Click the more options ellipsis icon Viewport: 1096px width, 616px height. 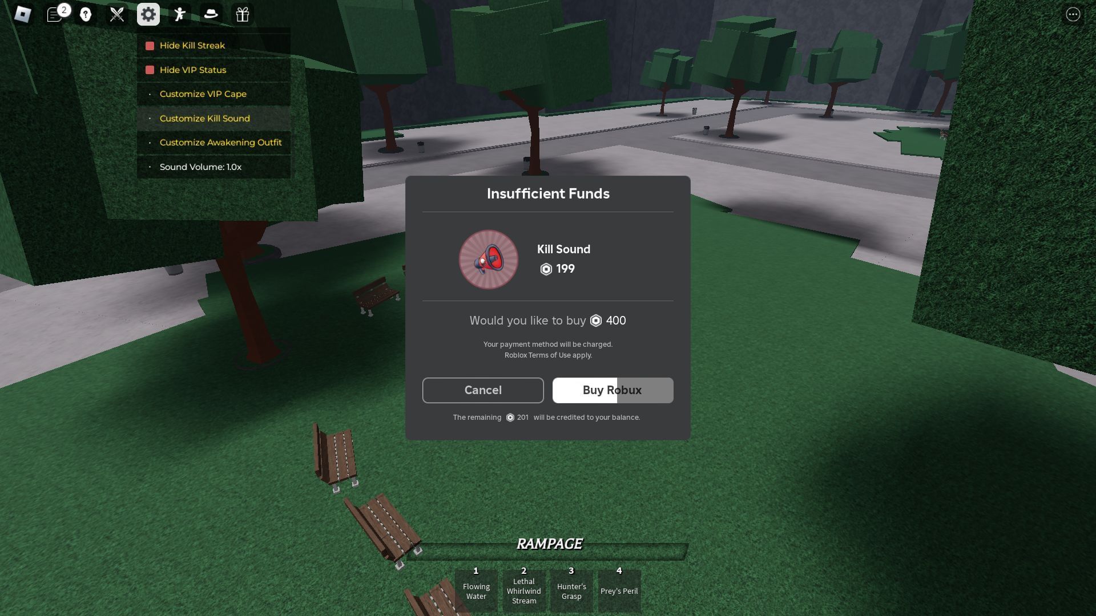click(x=1074, y=14)
